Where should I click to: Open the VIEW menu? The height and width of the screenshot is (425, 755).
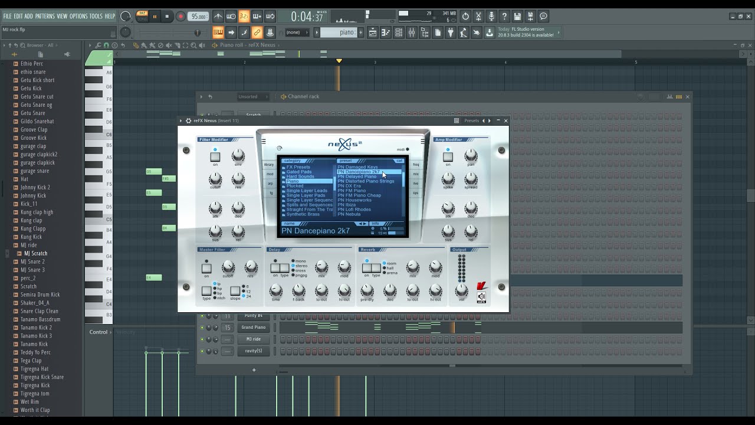coord(62,16)
